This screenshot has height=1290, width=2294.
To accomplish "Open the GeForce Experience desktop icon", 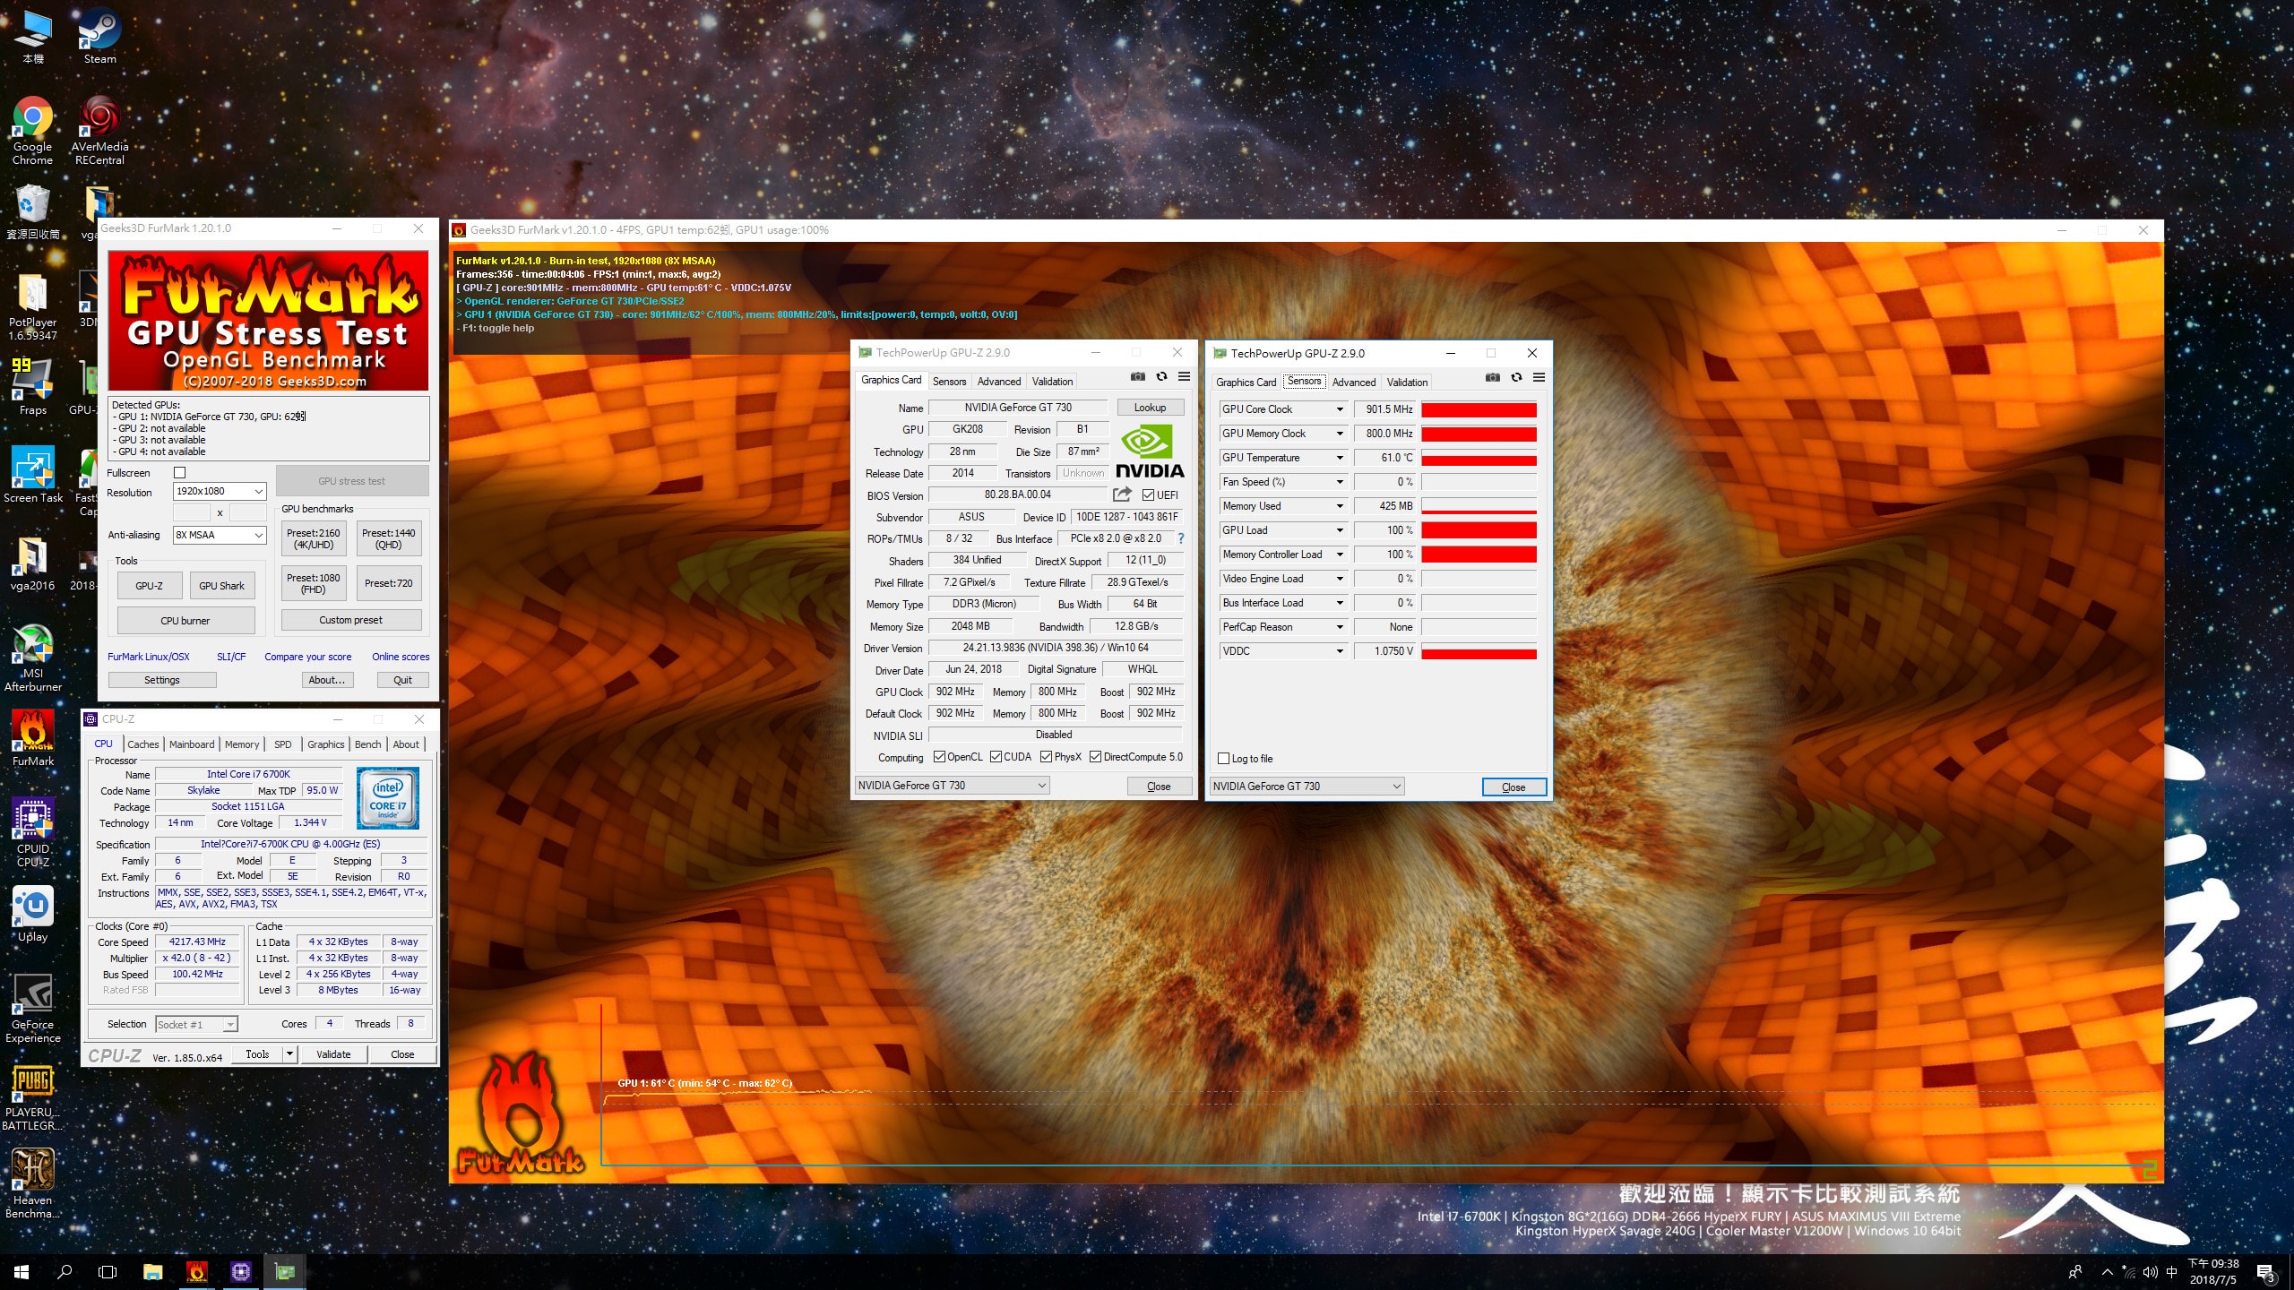I will pos(32,1009).
